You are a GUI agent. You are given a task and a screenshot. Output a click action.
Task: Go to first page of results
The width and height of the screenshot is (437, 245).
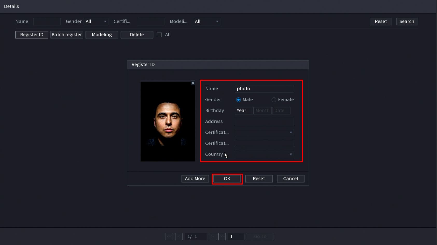[169, 236]
